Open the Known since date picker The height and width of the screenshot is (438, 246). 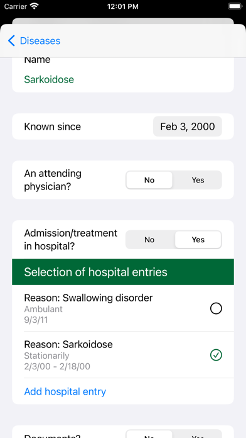188,126
